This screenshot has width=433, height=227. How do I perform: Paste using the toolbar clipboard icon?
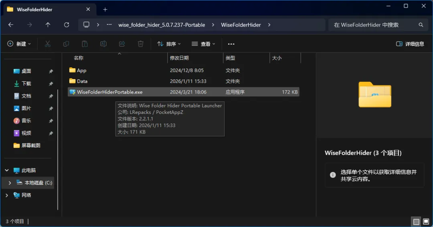85,44
